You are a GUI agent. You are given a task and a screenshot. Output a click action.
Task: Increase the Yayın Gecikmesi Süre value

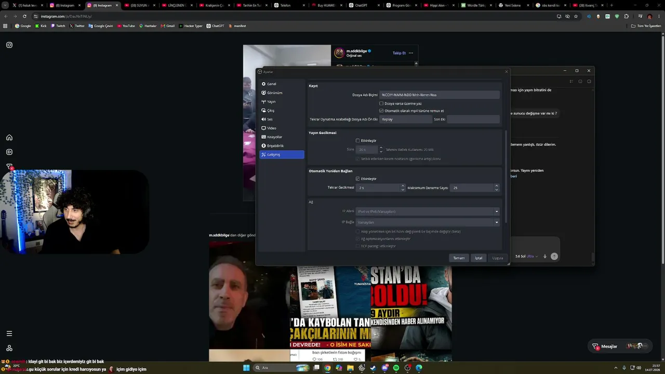[x=381, y=148]
